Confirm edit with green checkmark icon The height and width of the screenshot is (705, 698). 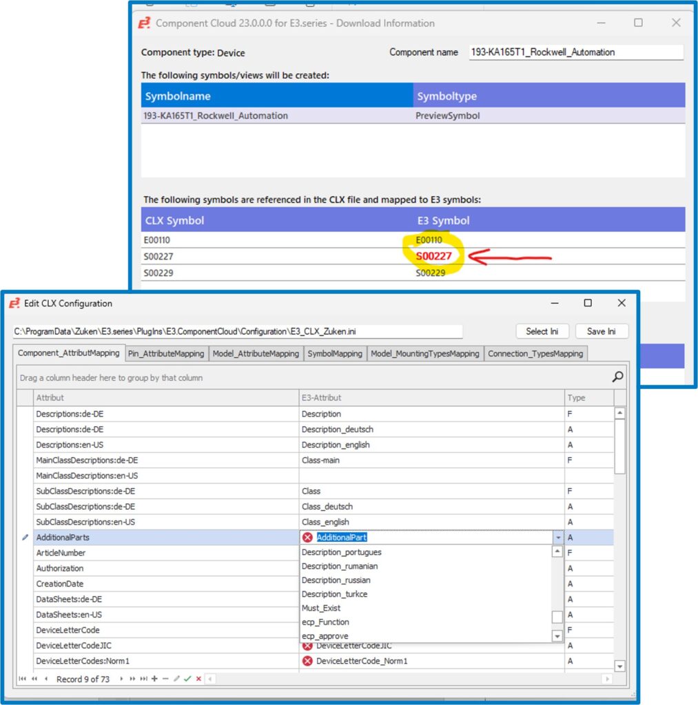[x=187, y=679]
